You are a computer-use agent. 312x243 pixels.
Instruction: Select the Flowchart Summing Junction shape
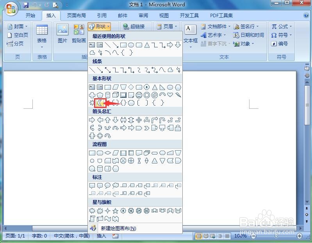123,161
